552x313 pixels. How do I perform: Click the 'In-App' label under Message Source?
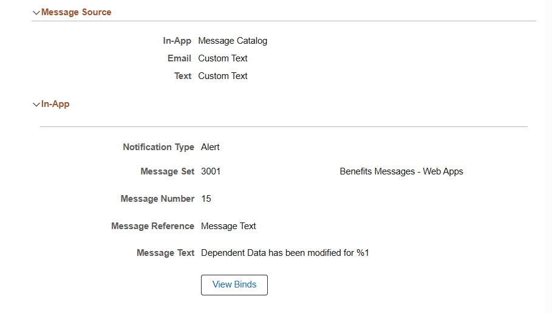click(x=177, y=41)
